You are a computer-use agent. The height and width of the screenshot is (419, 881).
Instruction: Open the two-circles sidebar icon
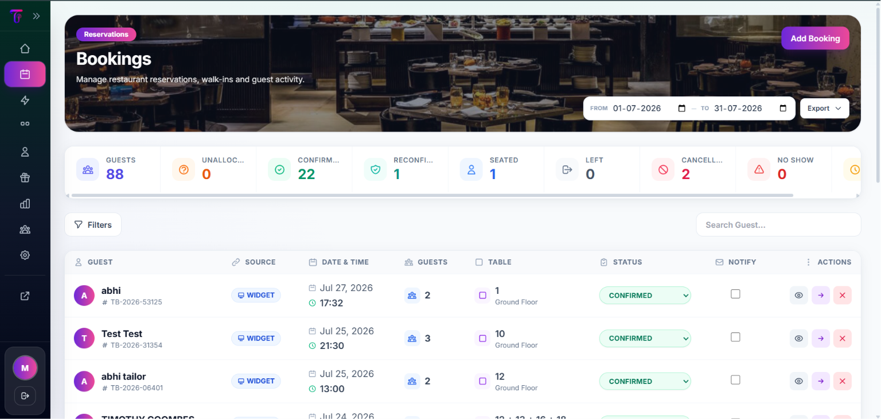coord(25,123)
